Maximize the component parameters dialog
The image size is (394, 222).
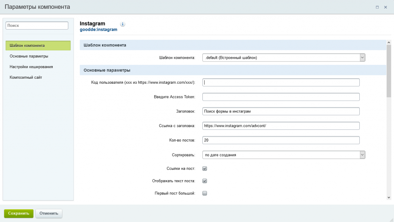[377, 7]
